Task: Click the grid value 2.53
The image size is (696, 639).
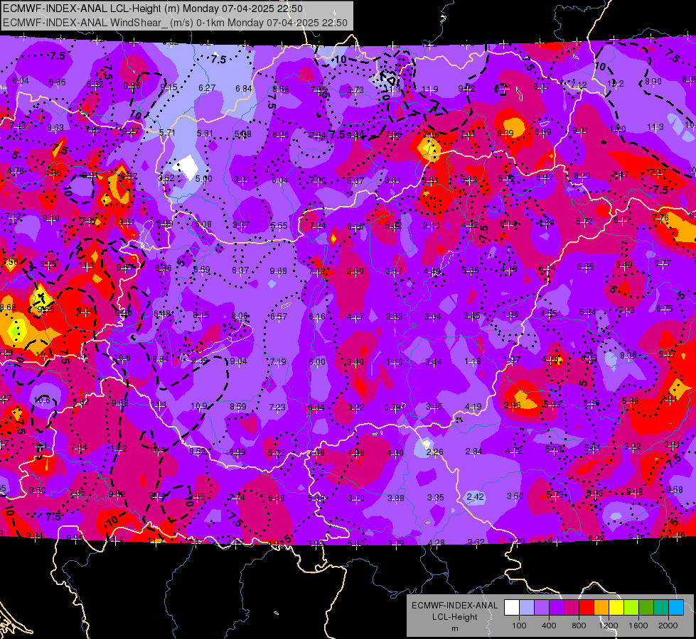Action: pyautogui.click(x=394, y=317)
